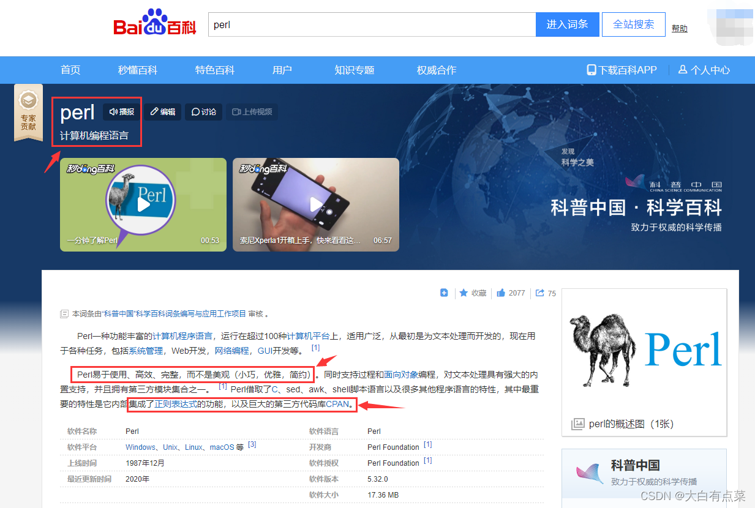Image resolution: width=755 pixels, height=508 pixels.
Task: Click the gallery image icon beside perl的概述图
Action: (577, 424)
